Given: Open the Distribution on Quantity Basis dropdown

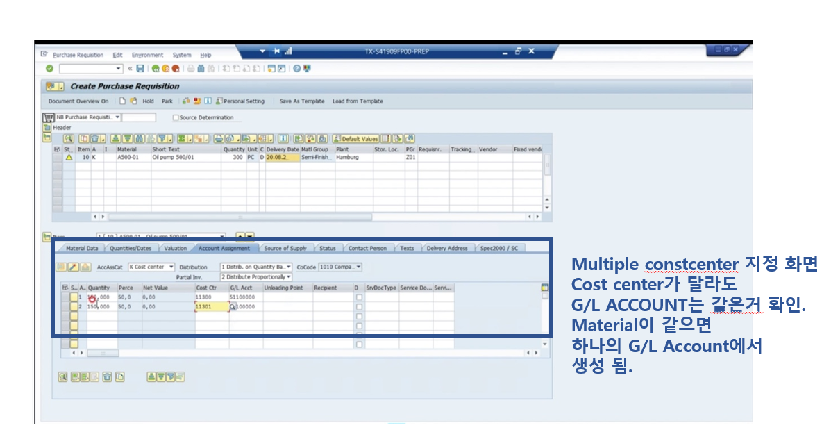Looking at the screenshot, I should click(x=289, y=267).
